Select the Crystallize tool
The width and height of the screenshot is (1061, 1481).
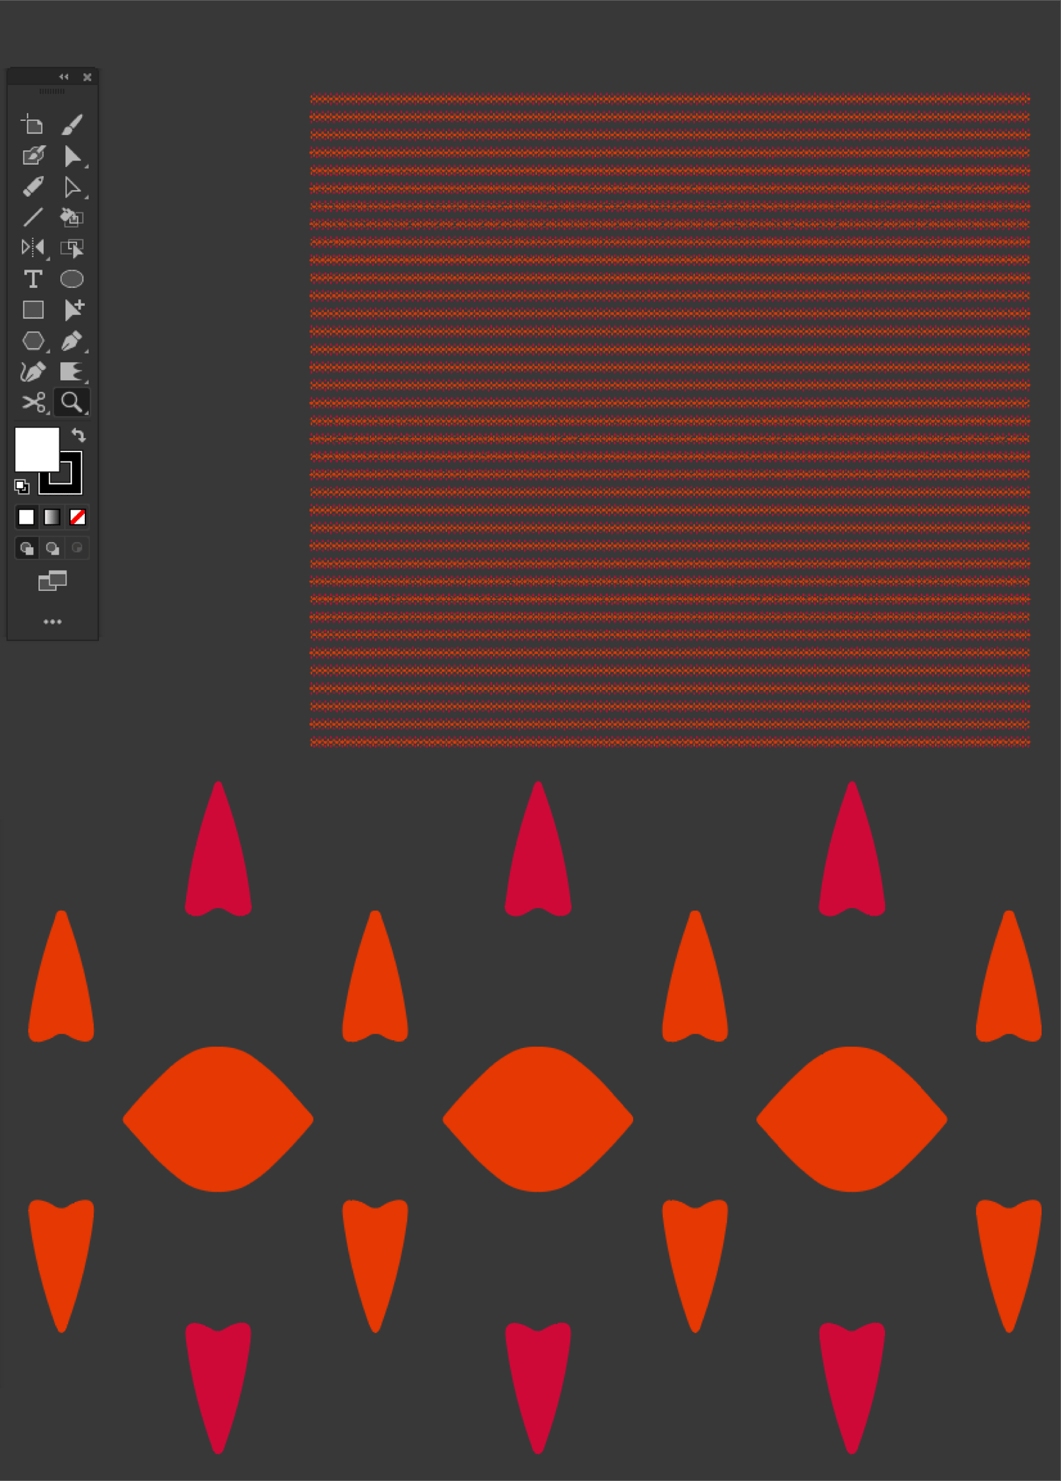point(71,371)
